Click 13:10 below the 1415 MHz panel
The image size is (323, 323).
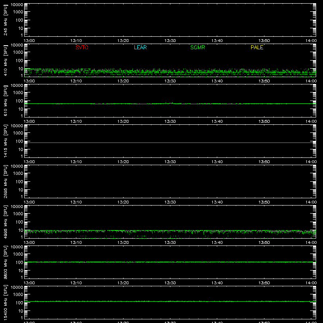tap(76, 162)
